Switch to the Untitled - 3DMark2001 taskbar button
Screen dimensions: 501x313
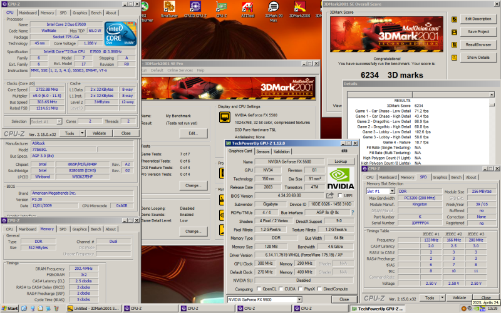(93, 308)
